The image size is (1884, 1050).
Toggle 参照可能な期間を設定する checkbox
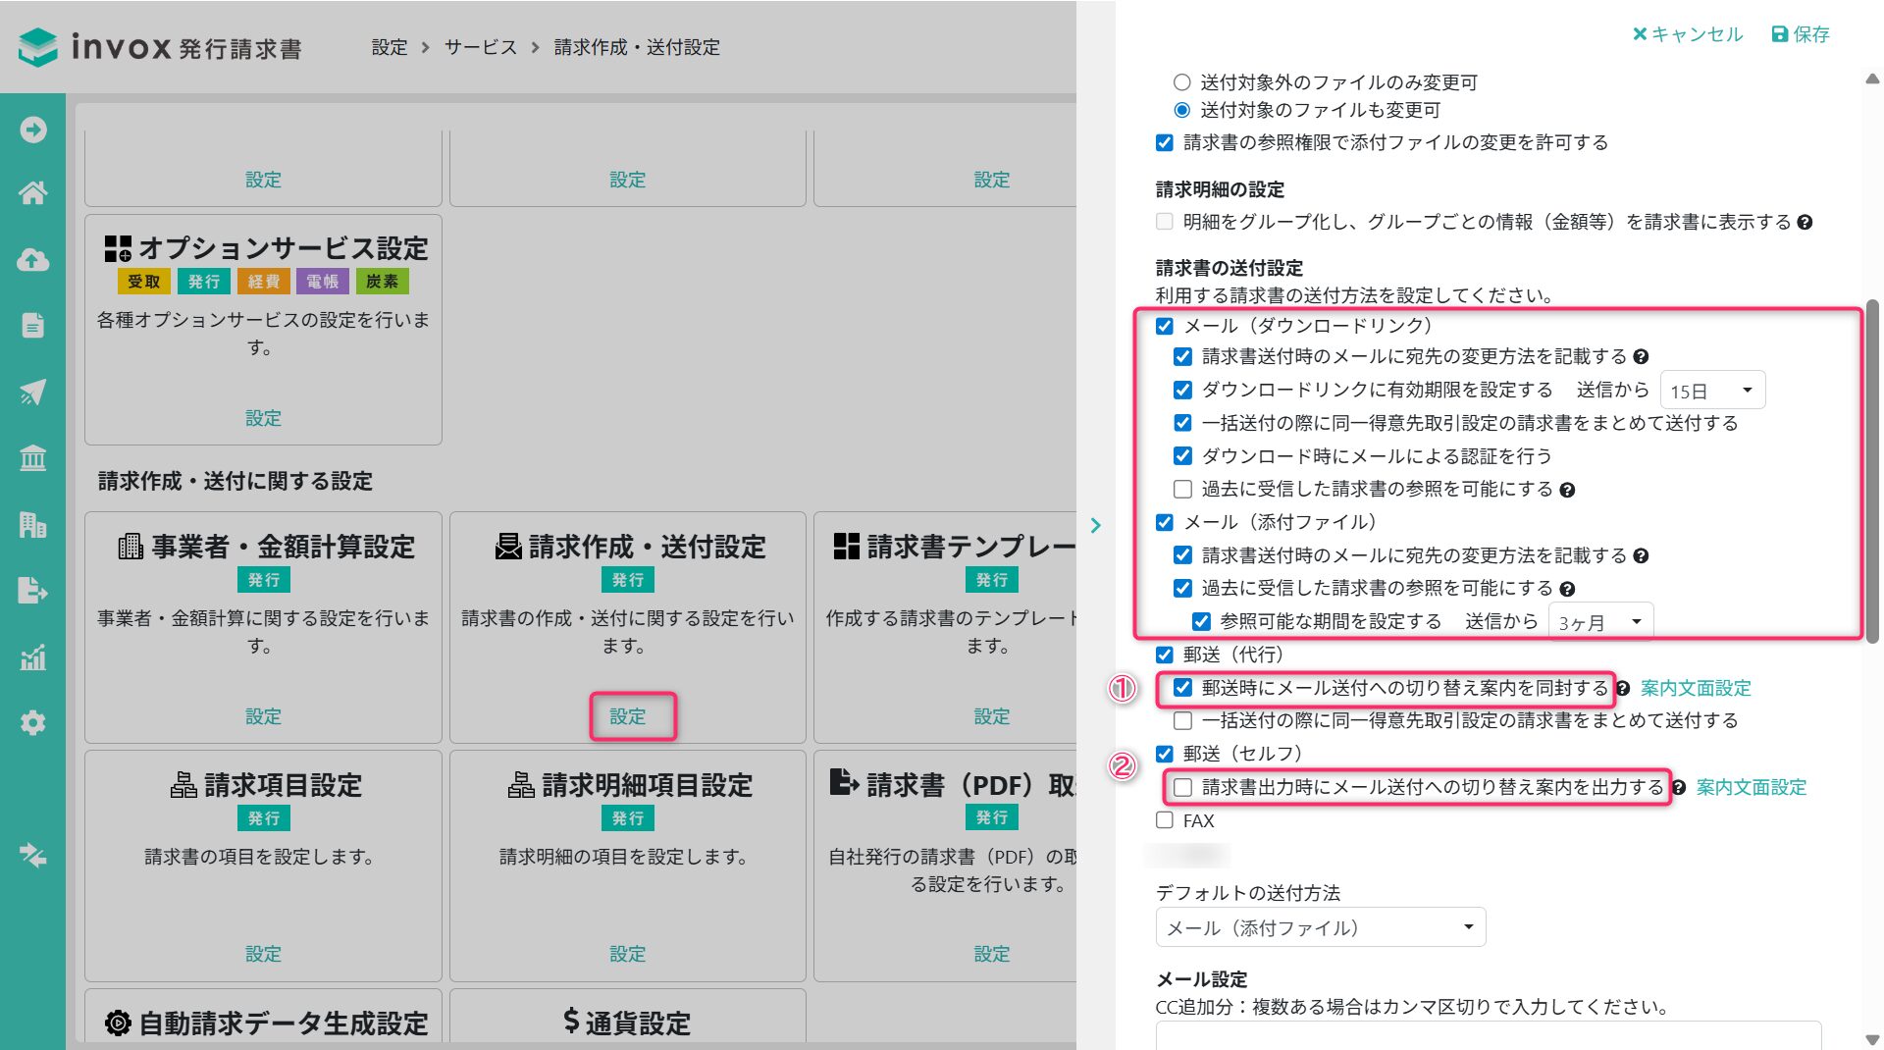[x=1201, y=621]
